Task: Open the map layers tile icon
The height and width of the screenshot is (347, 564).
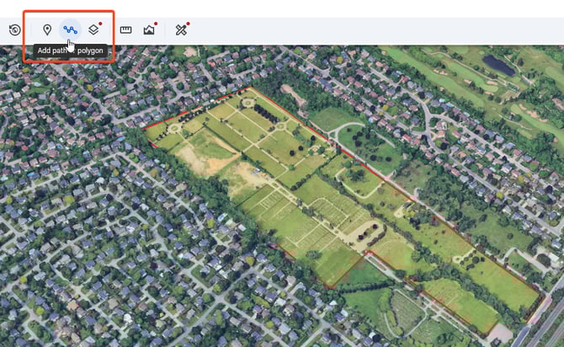Action: 93,30
